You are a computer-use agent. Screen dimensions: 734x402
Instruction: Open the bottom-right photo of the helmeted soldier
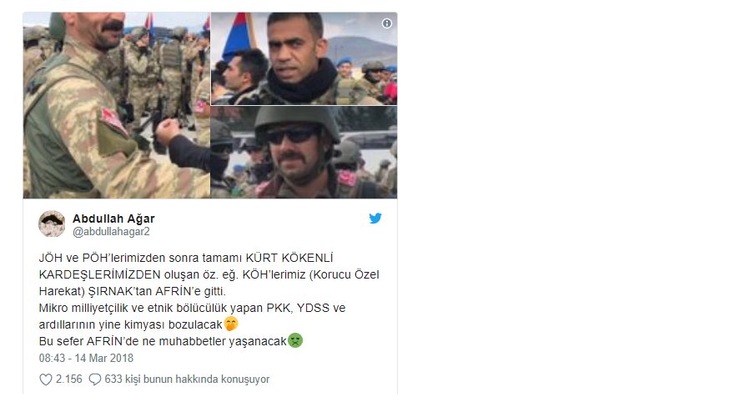304,152
